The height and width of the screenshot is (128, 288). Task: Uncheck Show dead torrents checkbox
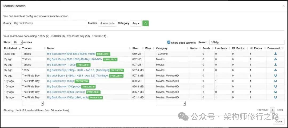pyautogui.click(x=169, y=42)
